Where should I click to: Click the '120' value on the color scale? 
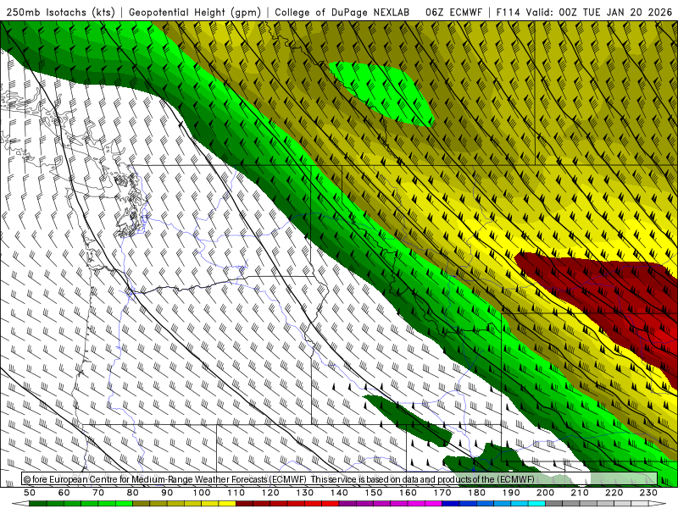click(270, 493)
